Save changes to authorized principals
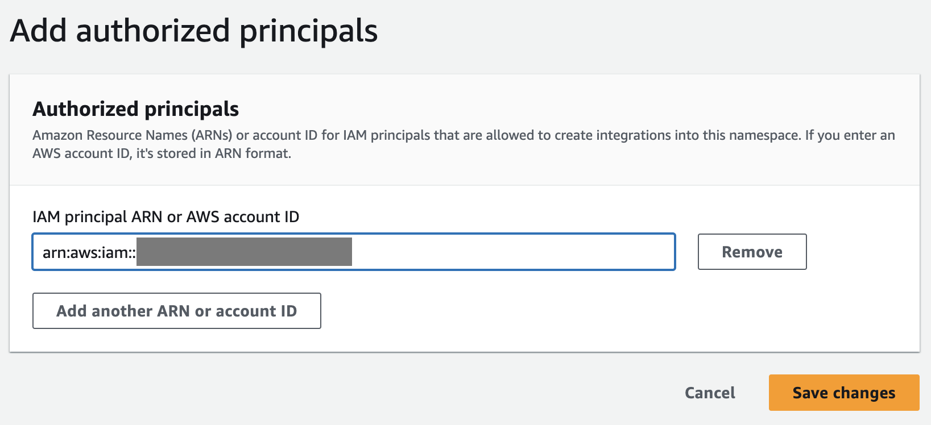 click(844, 393)
